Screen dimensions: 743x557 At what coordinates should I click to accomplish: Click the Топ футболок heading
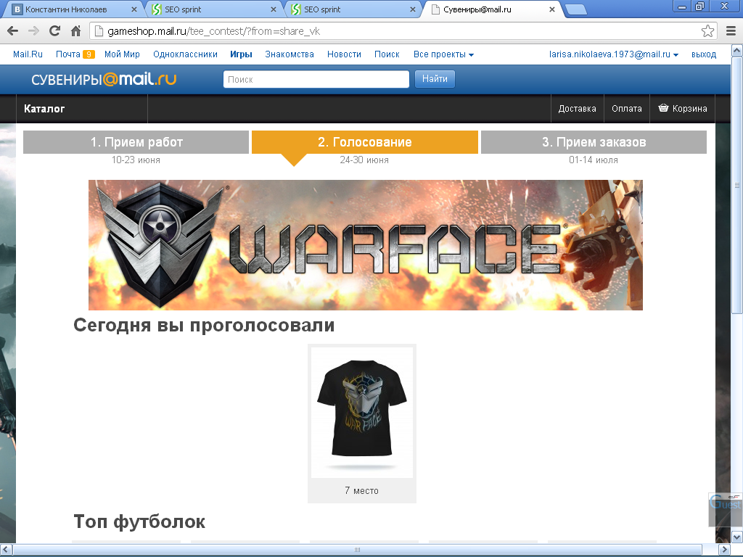coord(139,521)
